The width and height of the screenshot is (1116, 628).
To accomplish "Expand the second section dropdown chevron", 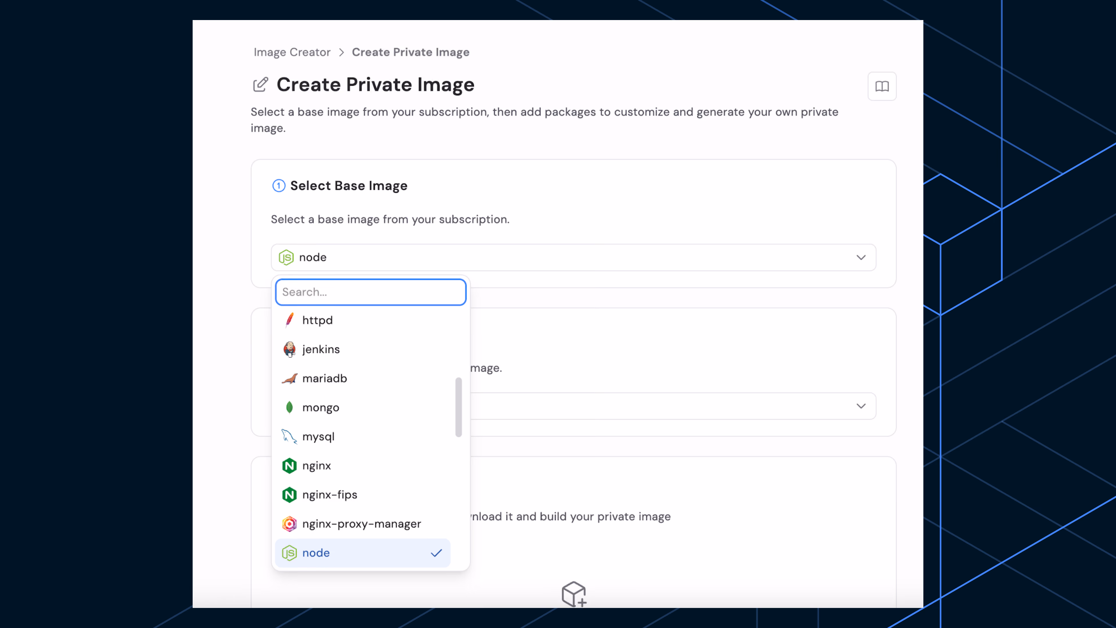I will (x=861, y=406).
